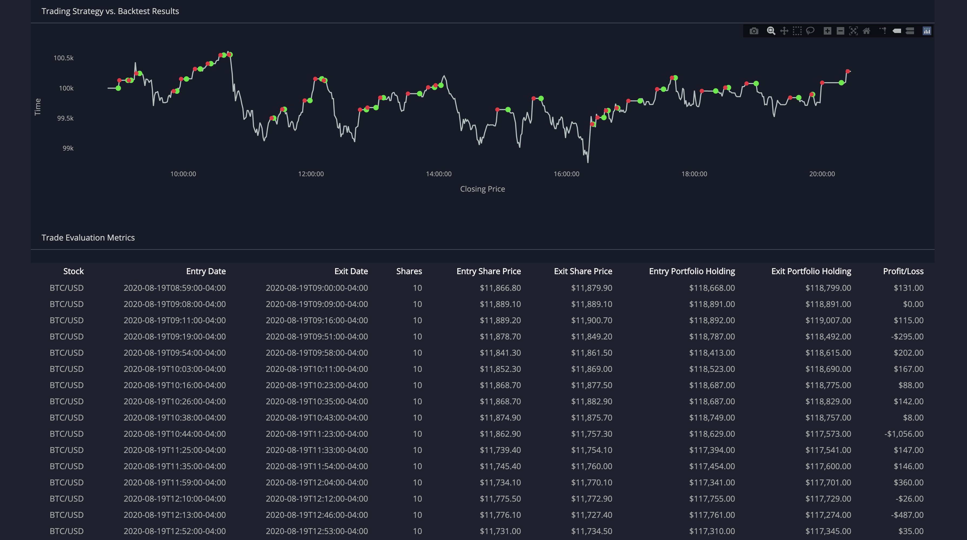The height and width of the screenshot is (540, 967).
Task: Click the Trading Strategy vs. Backtest Results heading
Action: click(110, 11)
